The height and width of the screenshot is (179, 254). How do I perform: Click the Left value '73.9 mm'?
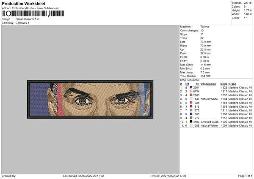pyautogui.click(x=206, y=42)
